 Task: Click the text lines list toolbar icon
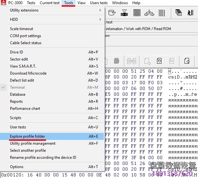pyautogui.click(x=162, y=12)
